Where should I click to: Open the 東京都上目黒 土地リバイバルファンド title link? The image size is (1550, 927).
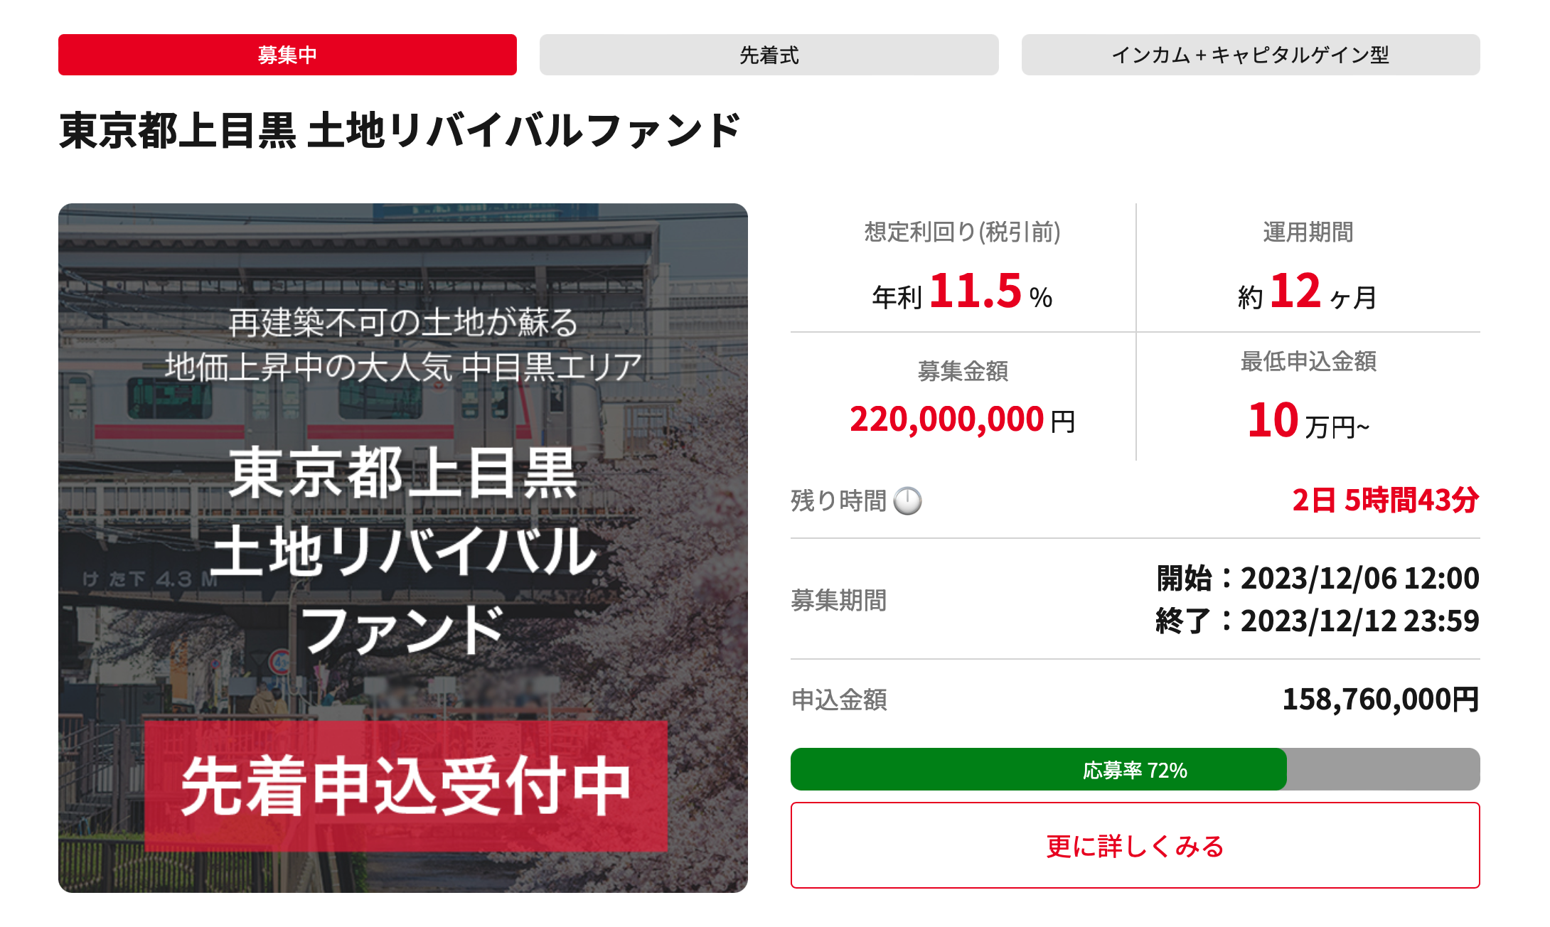point(400,131)
